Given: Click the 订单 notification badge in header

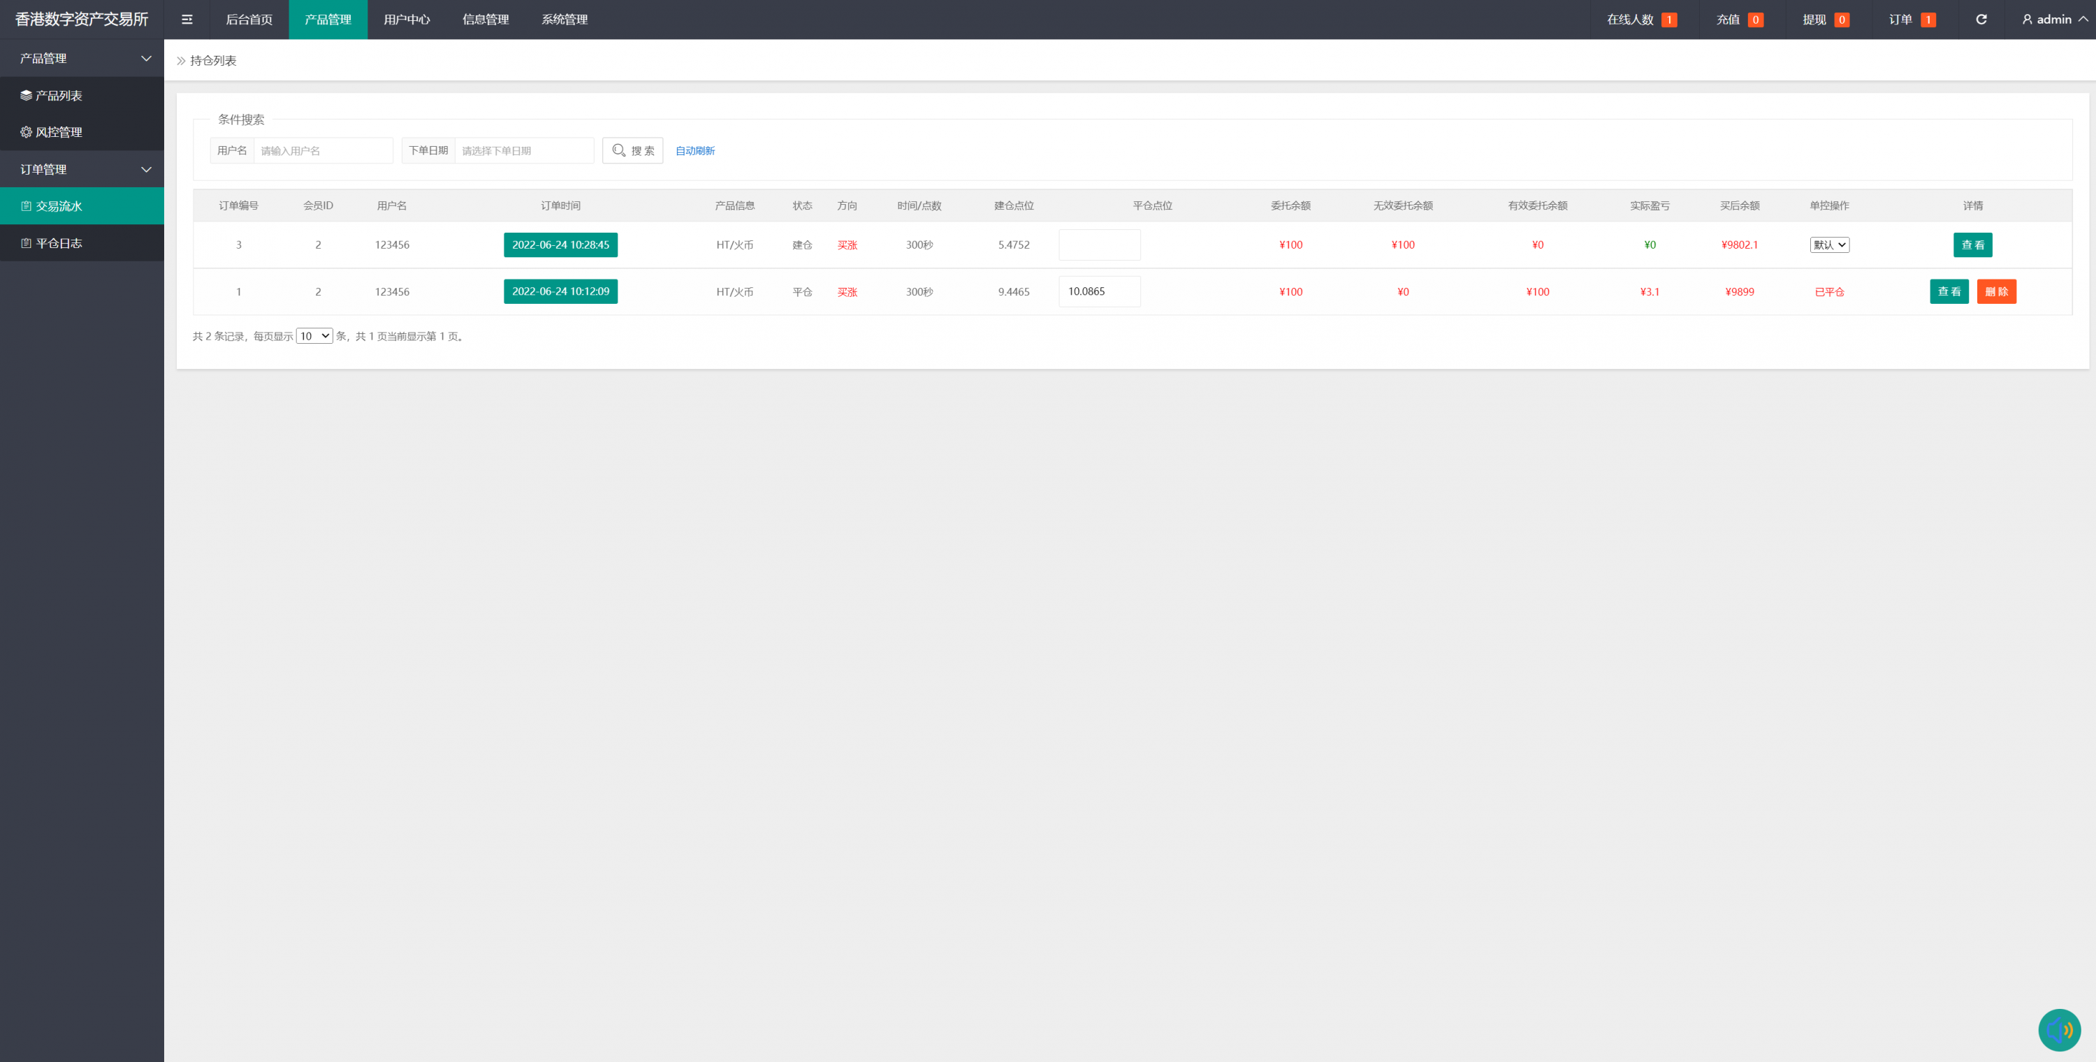Looking at the screenshot, I should click(x=1928, y=20).
